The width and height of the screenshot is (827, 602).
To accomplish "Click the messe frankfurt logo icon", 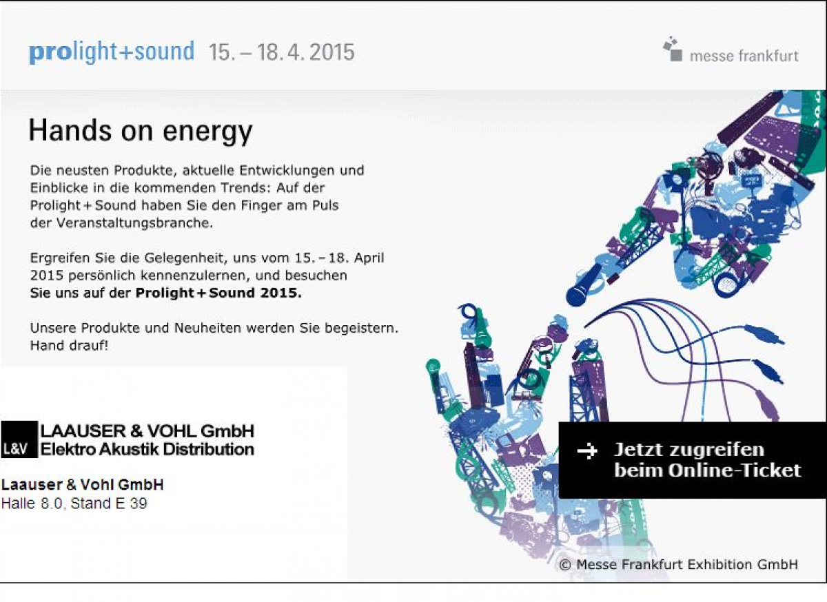I will (x=672, y=49).
